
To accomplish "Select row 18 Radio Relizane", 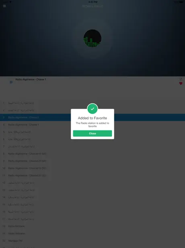I will click(92, 226).
